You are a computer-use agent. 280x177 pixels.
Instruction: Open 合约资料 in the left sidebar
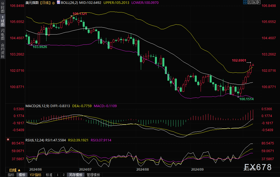point(2,51)
